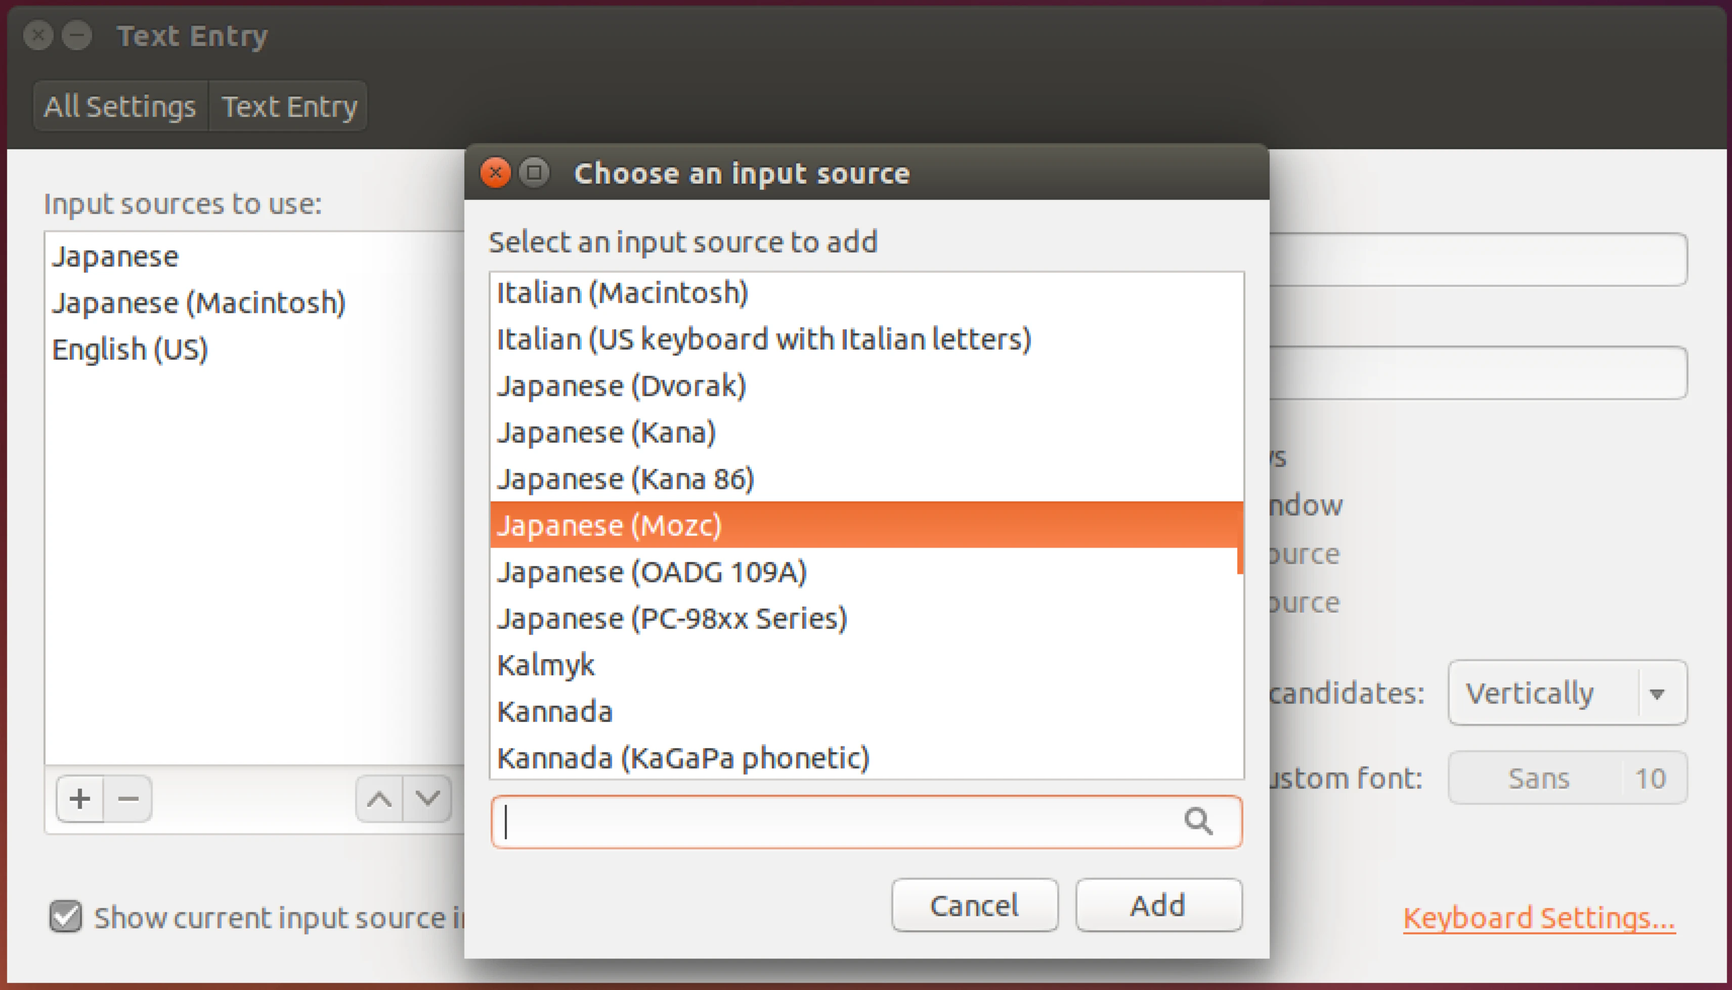The height and width of the screenshot is (990, 1732).
Task: Click the Add button
Action: [x=1158, y=905]
